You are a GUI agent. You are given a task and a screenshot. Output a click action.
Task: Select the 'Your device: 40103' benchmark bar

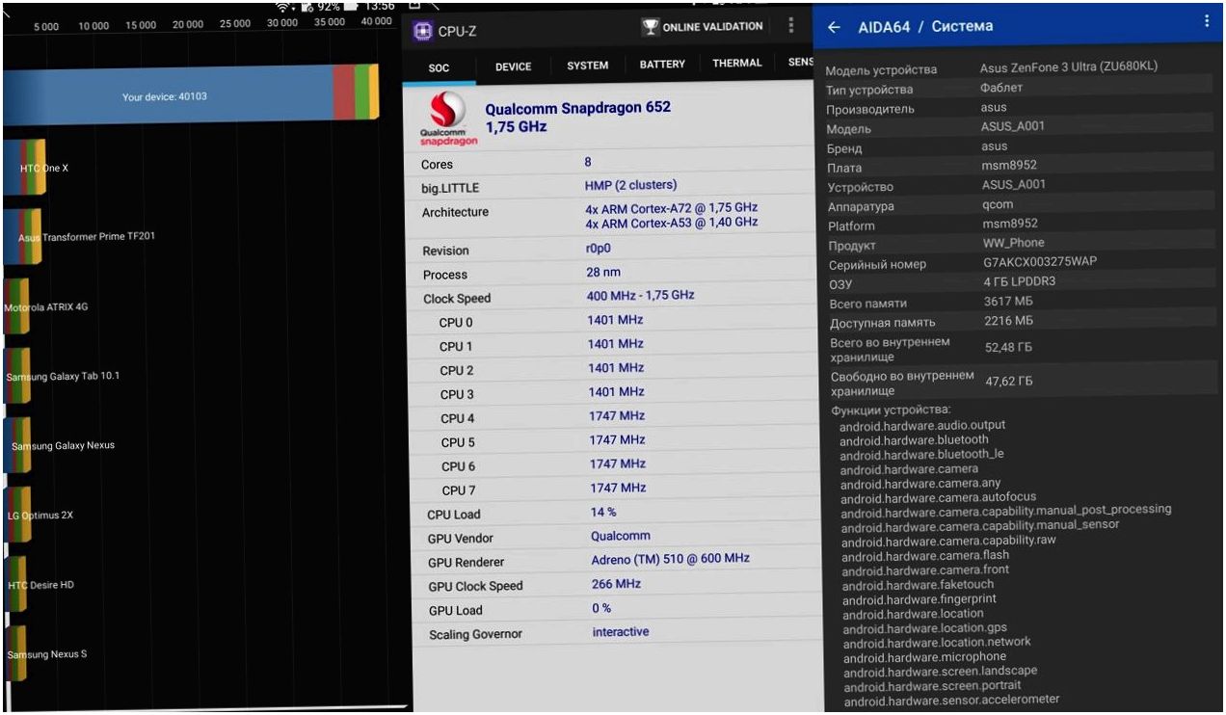tap(191, 94)
